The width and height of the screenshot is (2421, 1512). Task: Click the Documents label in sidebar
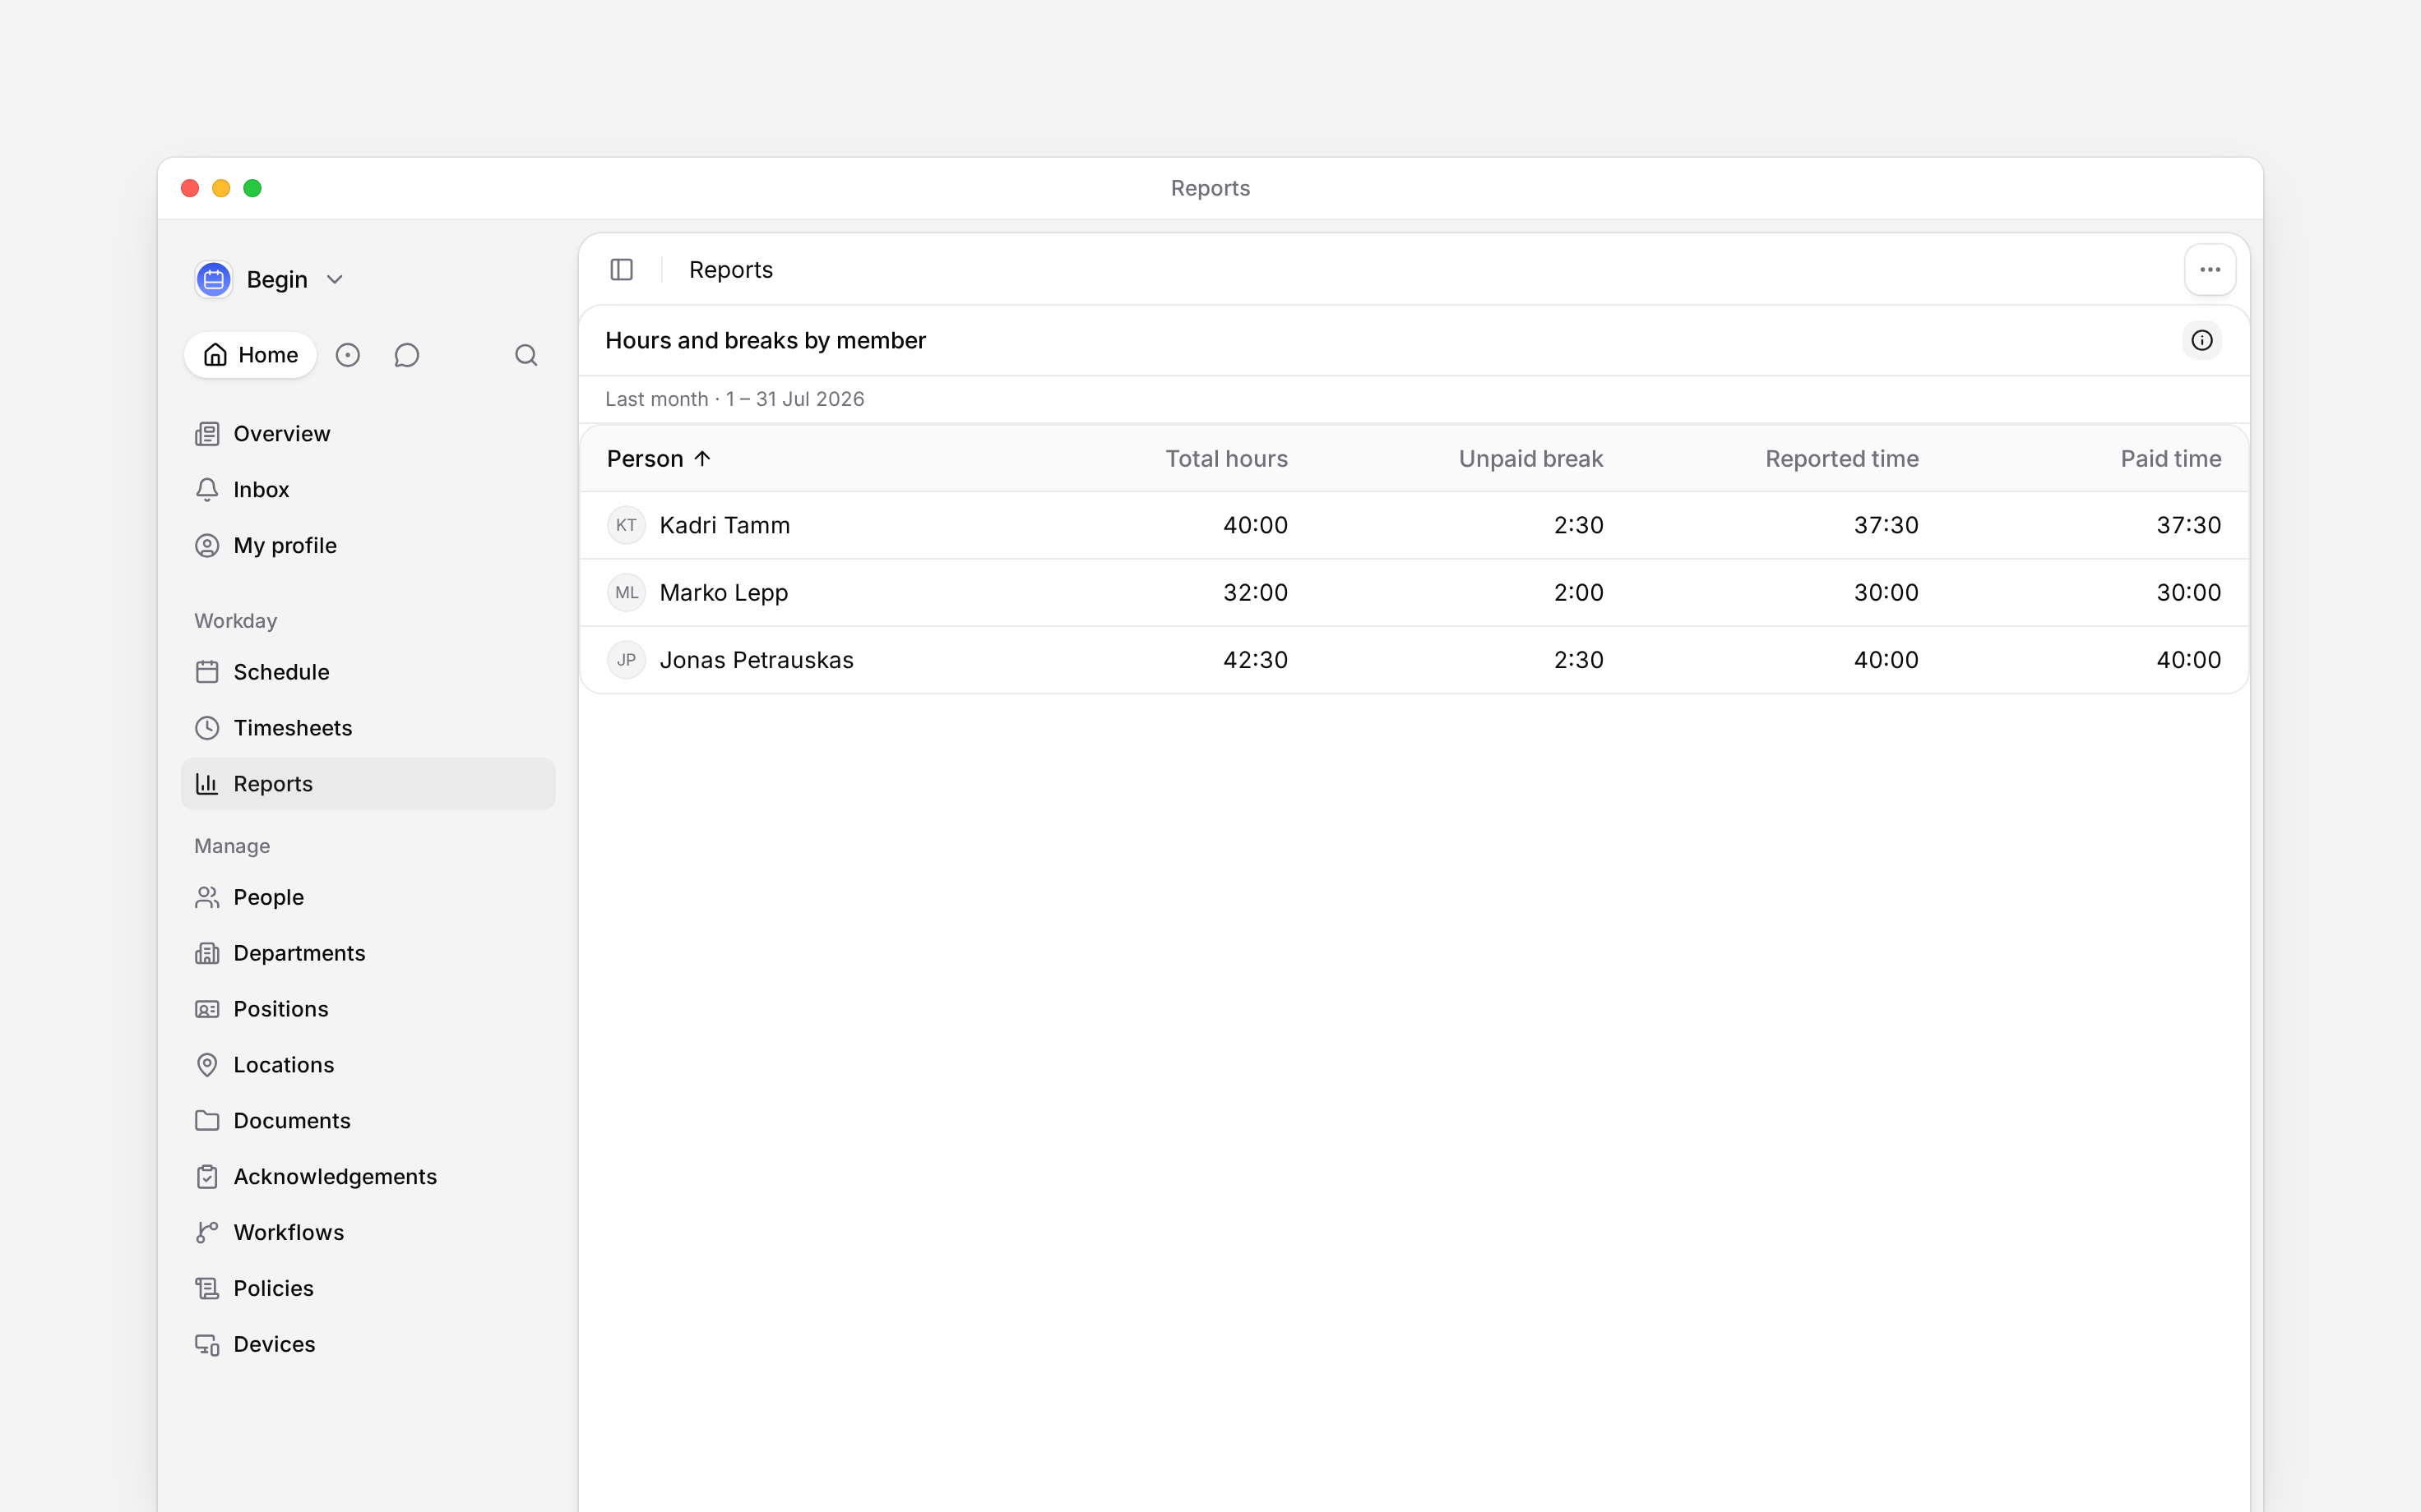click(292, 1121)
